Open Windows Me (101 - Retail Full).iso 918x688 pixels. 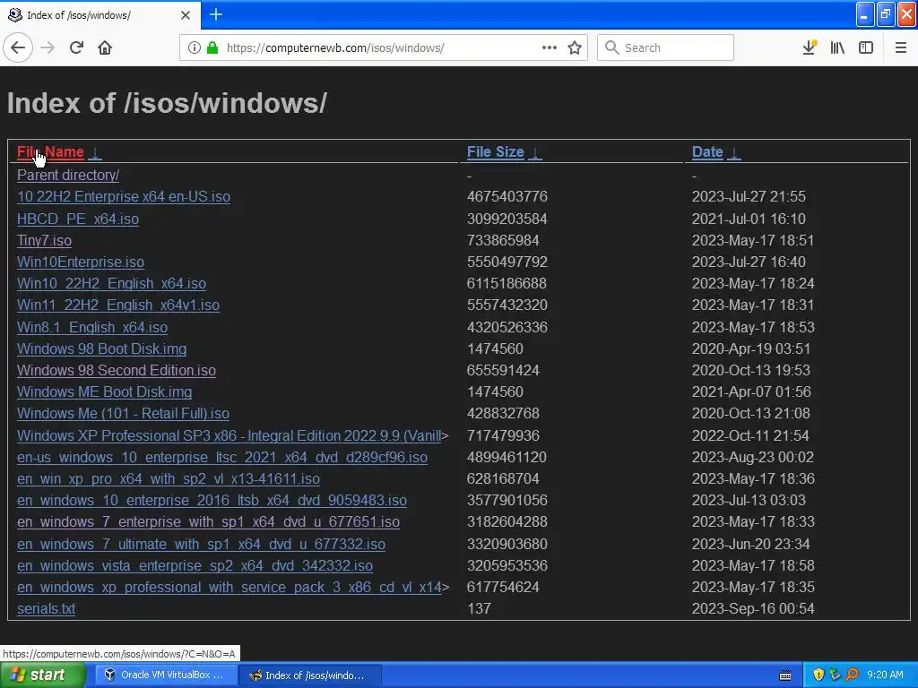tap(123, 414)
